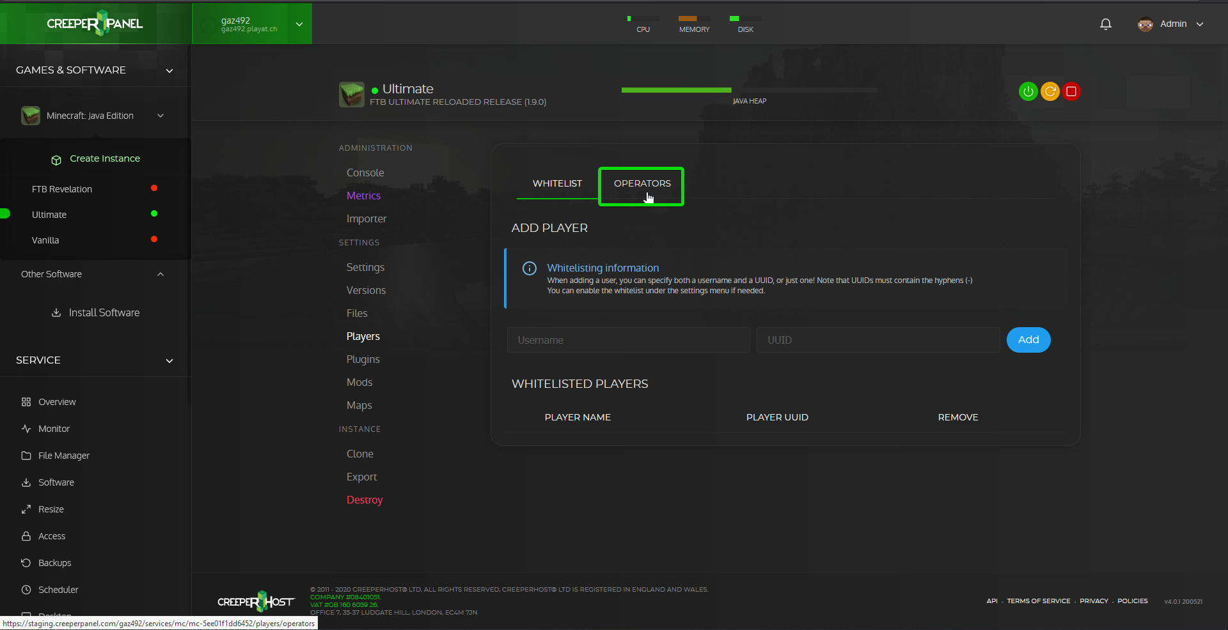Click the MEMORY usage indicator
Viewport: 1228px width, 630px height.
695,24
